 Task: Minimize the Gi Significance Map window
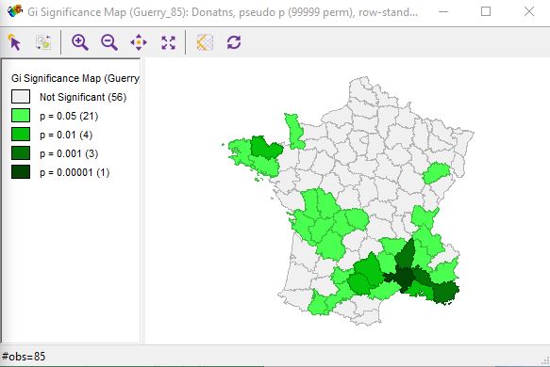point(443,11)
